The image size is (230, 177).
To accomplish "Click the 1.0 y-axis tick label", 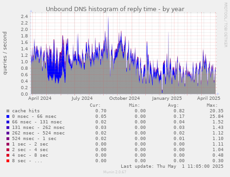I will 25,61.
